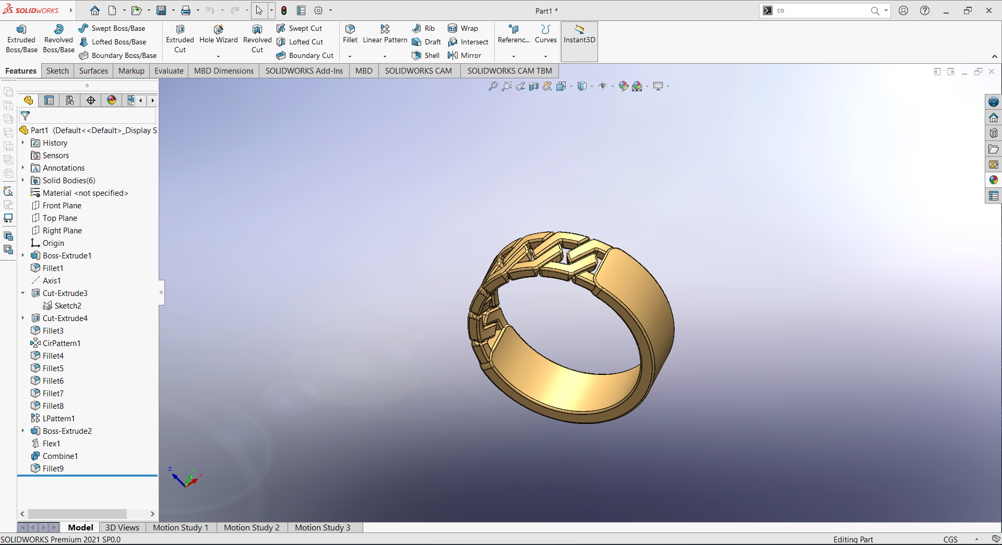Switch to the Sketch tab
Viewport: 1002px width, 545px height.
point(57,71)
